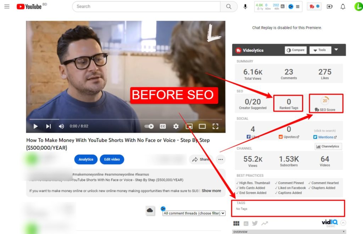
Task: Click the '0/20' Creator Suggested value
Action: [x=253, y=102]
